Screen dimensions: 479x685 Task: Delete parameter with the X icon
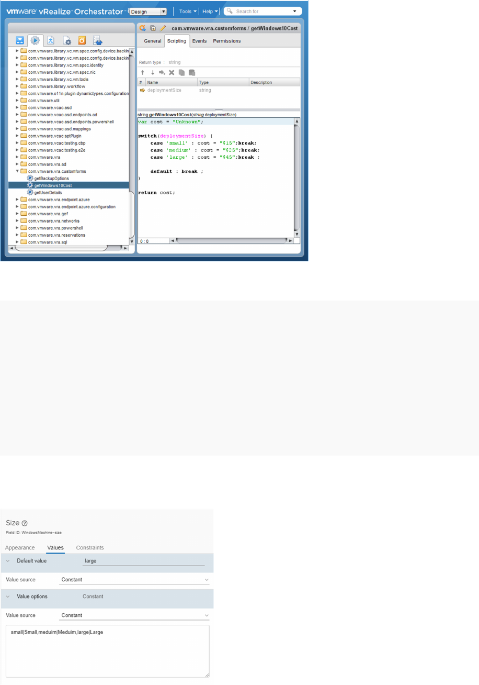tap(172, 72)
